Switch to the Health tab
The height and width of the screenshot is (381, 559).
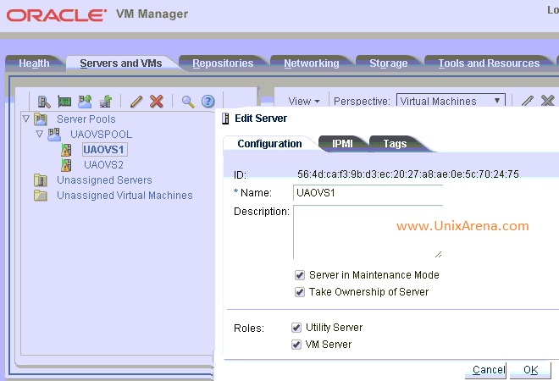pos(34,63)
